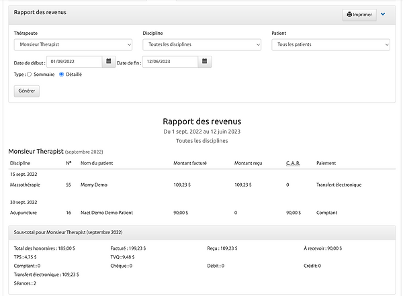Select the Détaillé report type
The image size is (403, 296).
tap(61, 75)
